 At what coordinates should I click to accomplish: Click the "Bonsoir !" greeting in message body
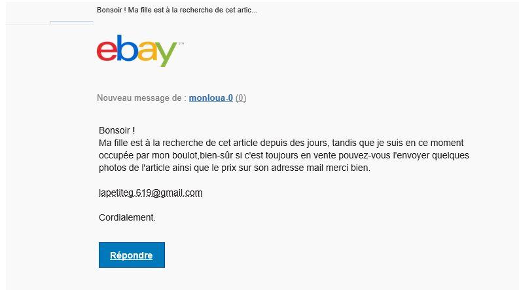117,130
